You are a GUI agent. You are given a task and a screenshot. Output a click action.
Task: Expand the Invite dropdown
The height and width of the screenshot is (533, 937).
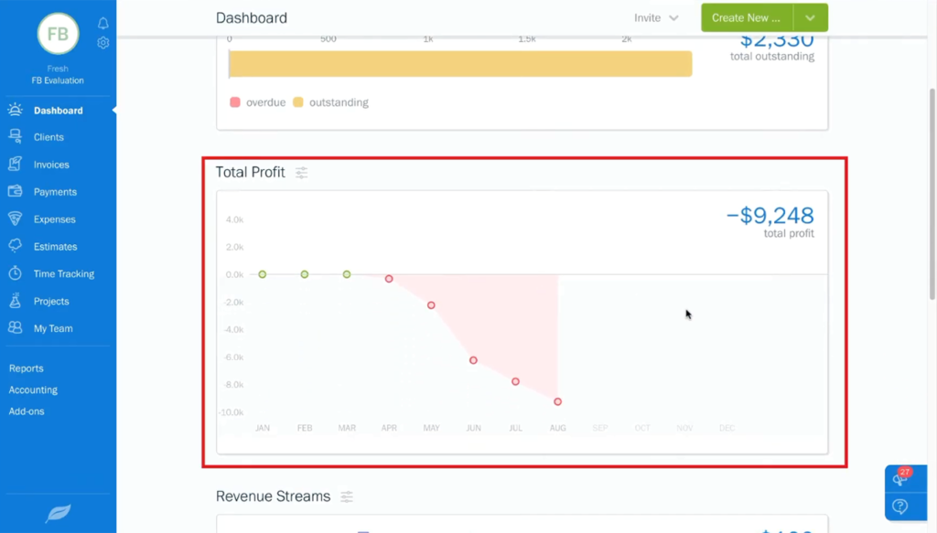pyautogui.click(x=657, y=17)
